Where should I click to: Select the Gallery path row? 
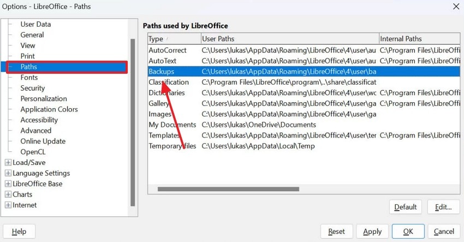[304, 103]
